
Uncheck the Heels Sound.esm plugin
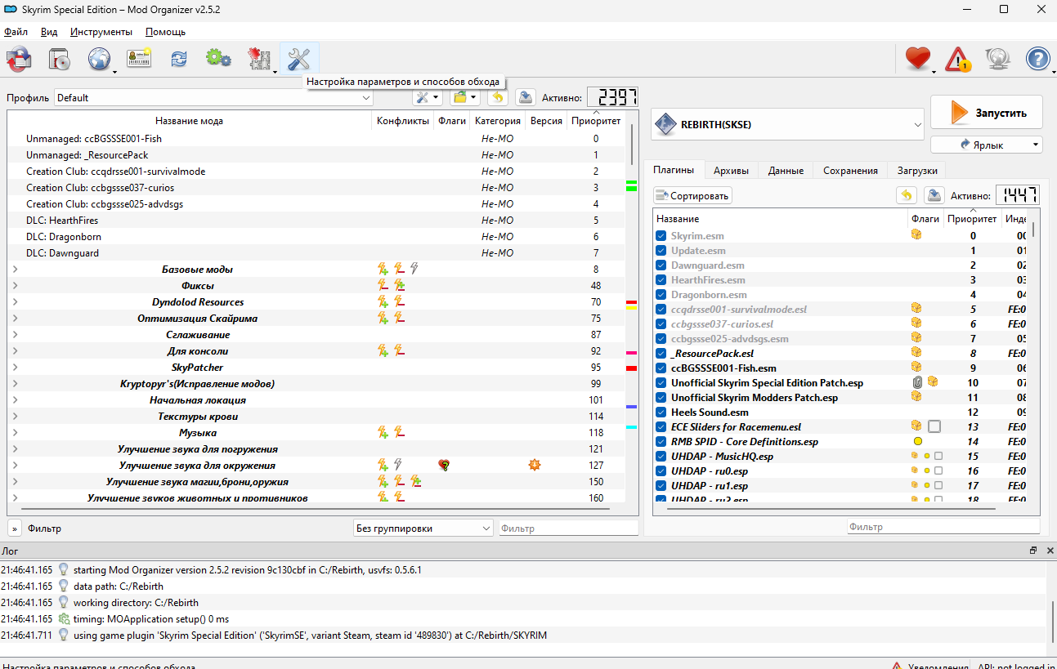tap(661, 412)
